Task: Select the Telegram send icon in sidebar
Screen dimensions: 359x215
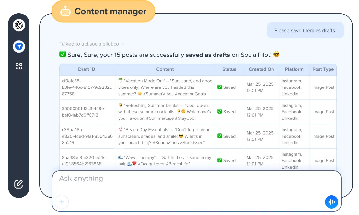Action: (19, 46)
